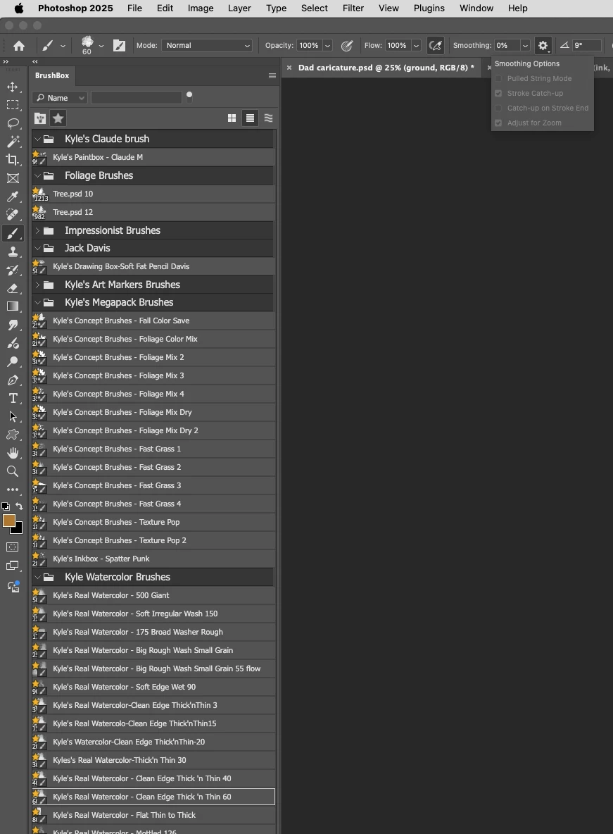Select the Horizontal Type tool
The height and width of the screenshot is (834, 613).
coord(13,399)
